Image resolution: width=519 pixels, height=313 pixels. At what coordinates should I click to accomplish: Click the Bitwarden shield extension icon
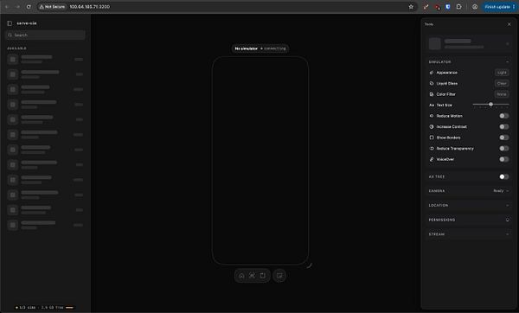[x=448, y=7]
